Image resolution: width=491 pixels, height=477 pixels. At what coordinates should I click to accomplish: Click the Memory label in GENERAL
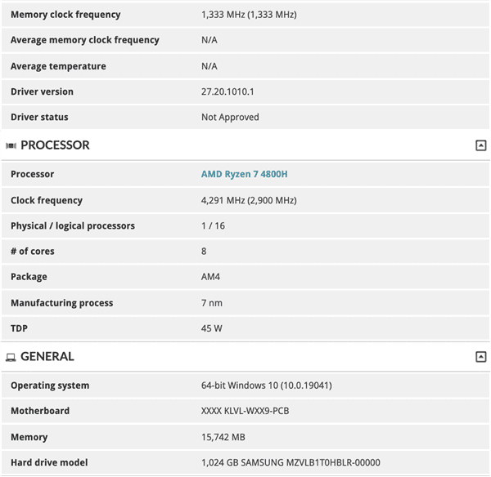pyautogui.click(x=29, y=437)
